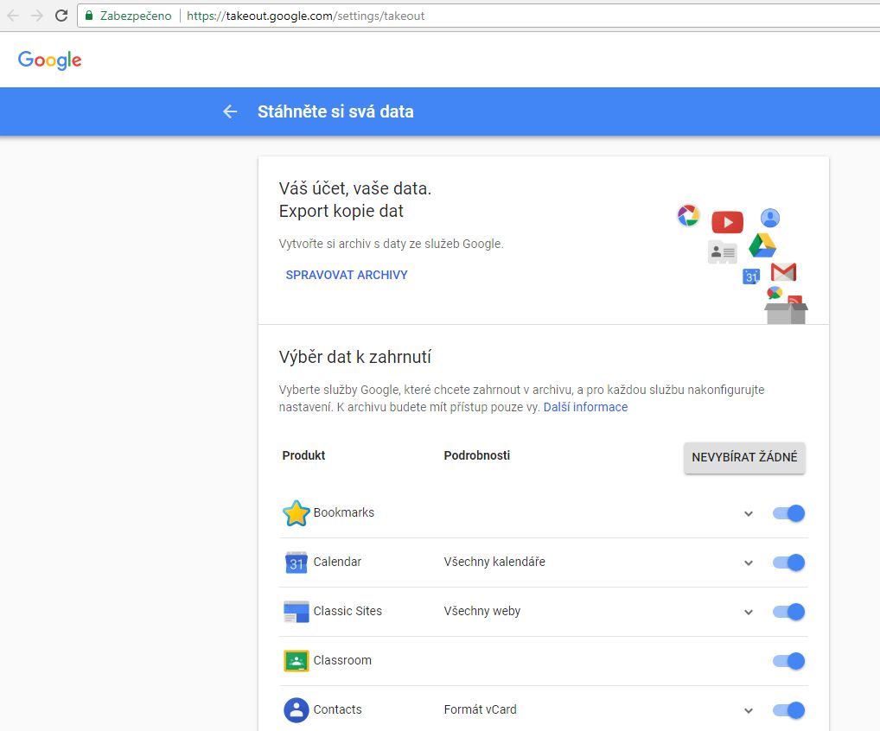Expand the Bookmarks row chevron
Viewport: 880px width, 731px height.
(x=748, y=514)
